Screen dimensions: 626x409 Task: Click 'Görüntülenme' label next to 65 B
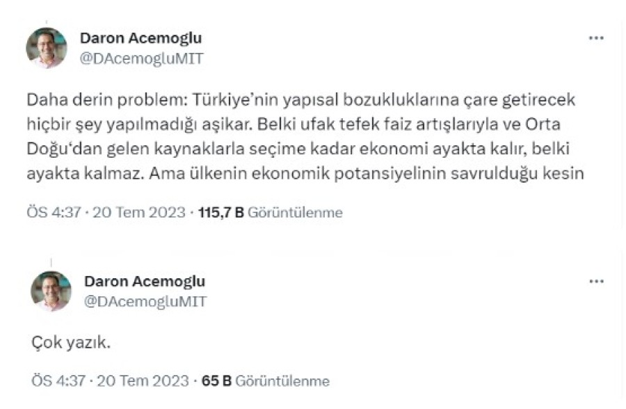282,381
